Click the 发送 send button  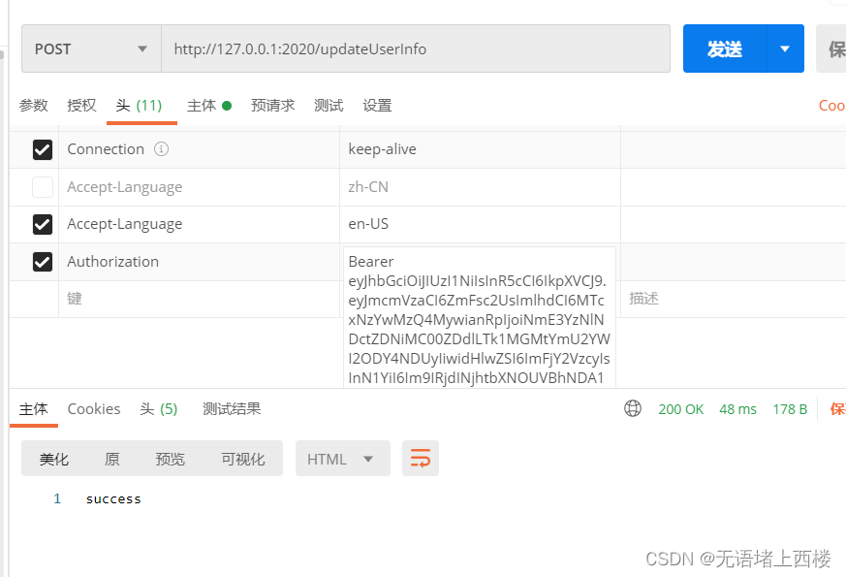pos(723,48)
